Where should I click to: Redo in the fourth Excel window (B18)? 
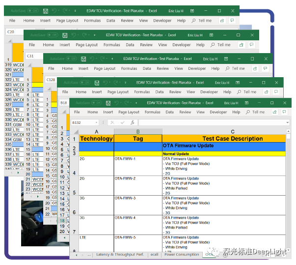pyautogui.click(x=115, y=83)
